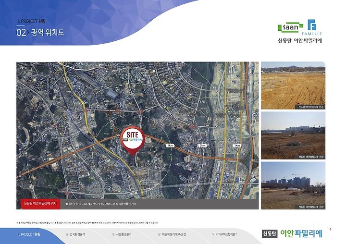Open the 'V. 지역주택조합이란?' tab
Image resolution: width=346 pixels, height=244 pixels.
coord(224,234)
